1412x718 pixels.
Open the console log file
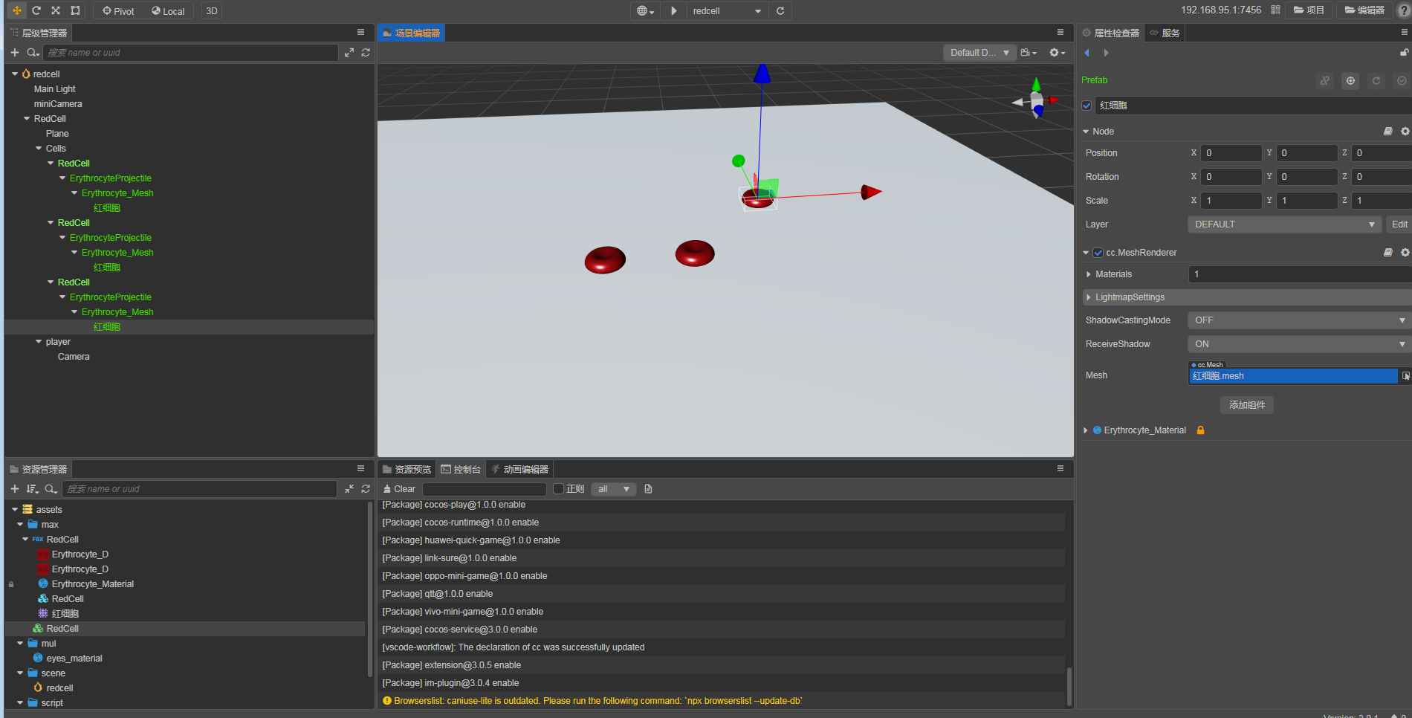point(648,489)
